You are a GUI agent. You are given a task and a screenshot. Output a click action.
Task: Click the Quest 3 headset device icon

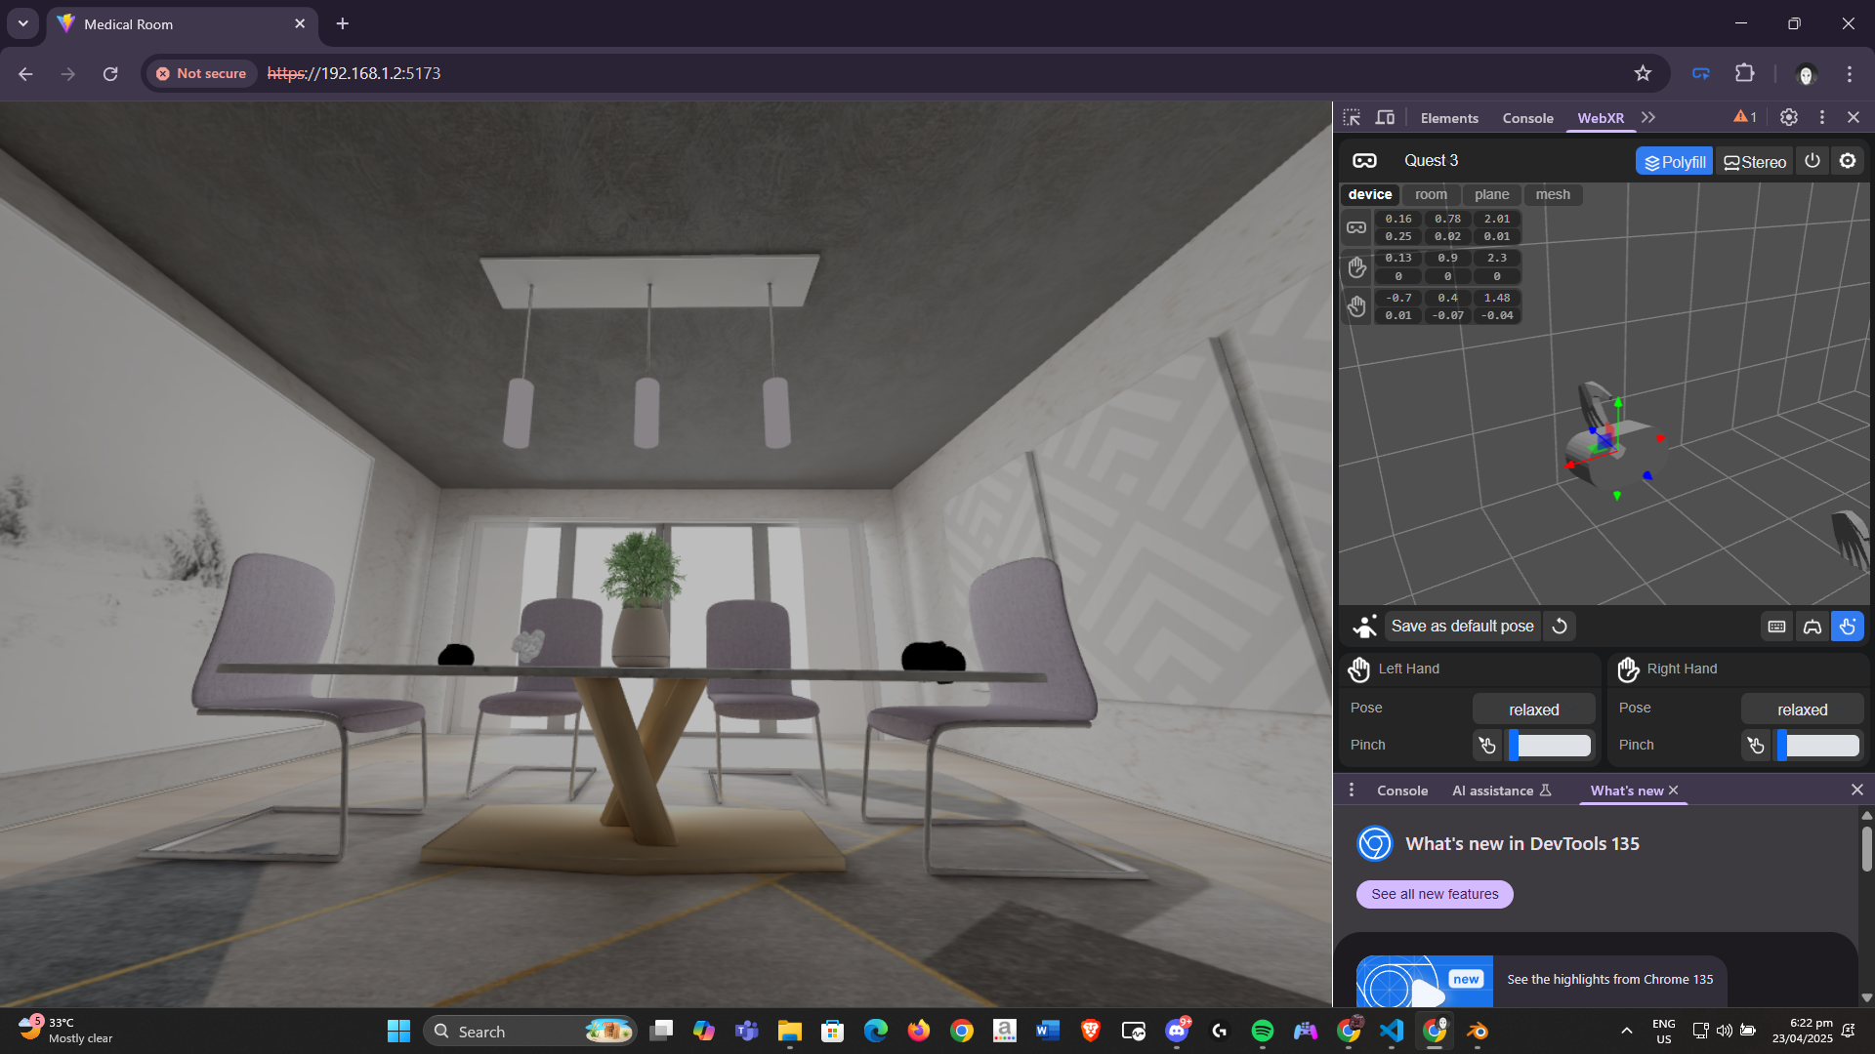pos(1364,161)
